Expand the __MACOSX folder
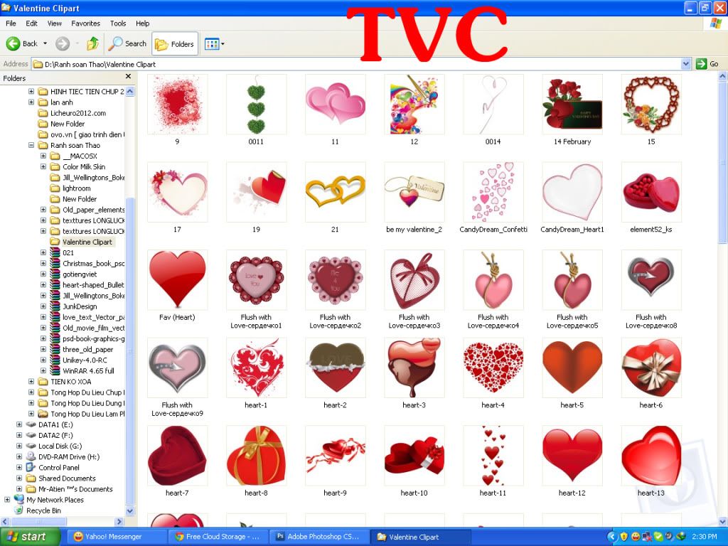Image resolution: width=728 pixels, height=546 pixels. click(x=43, y=156)
